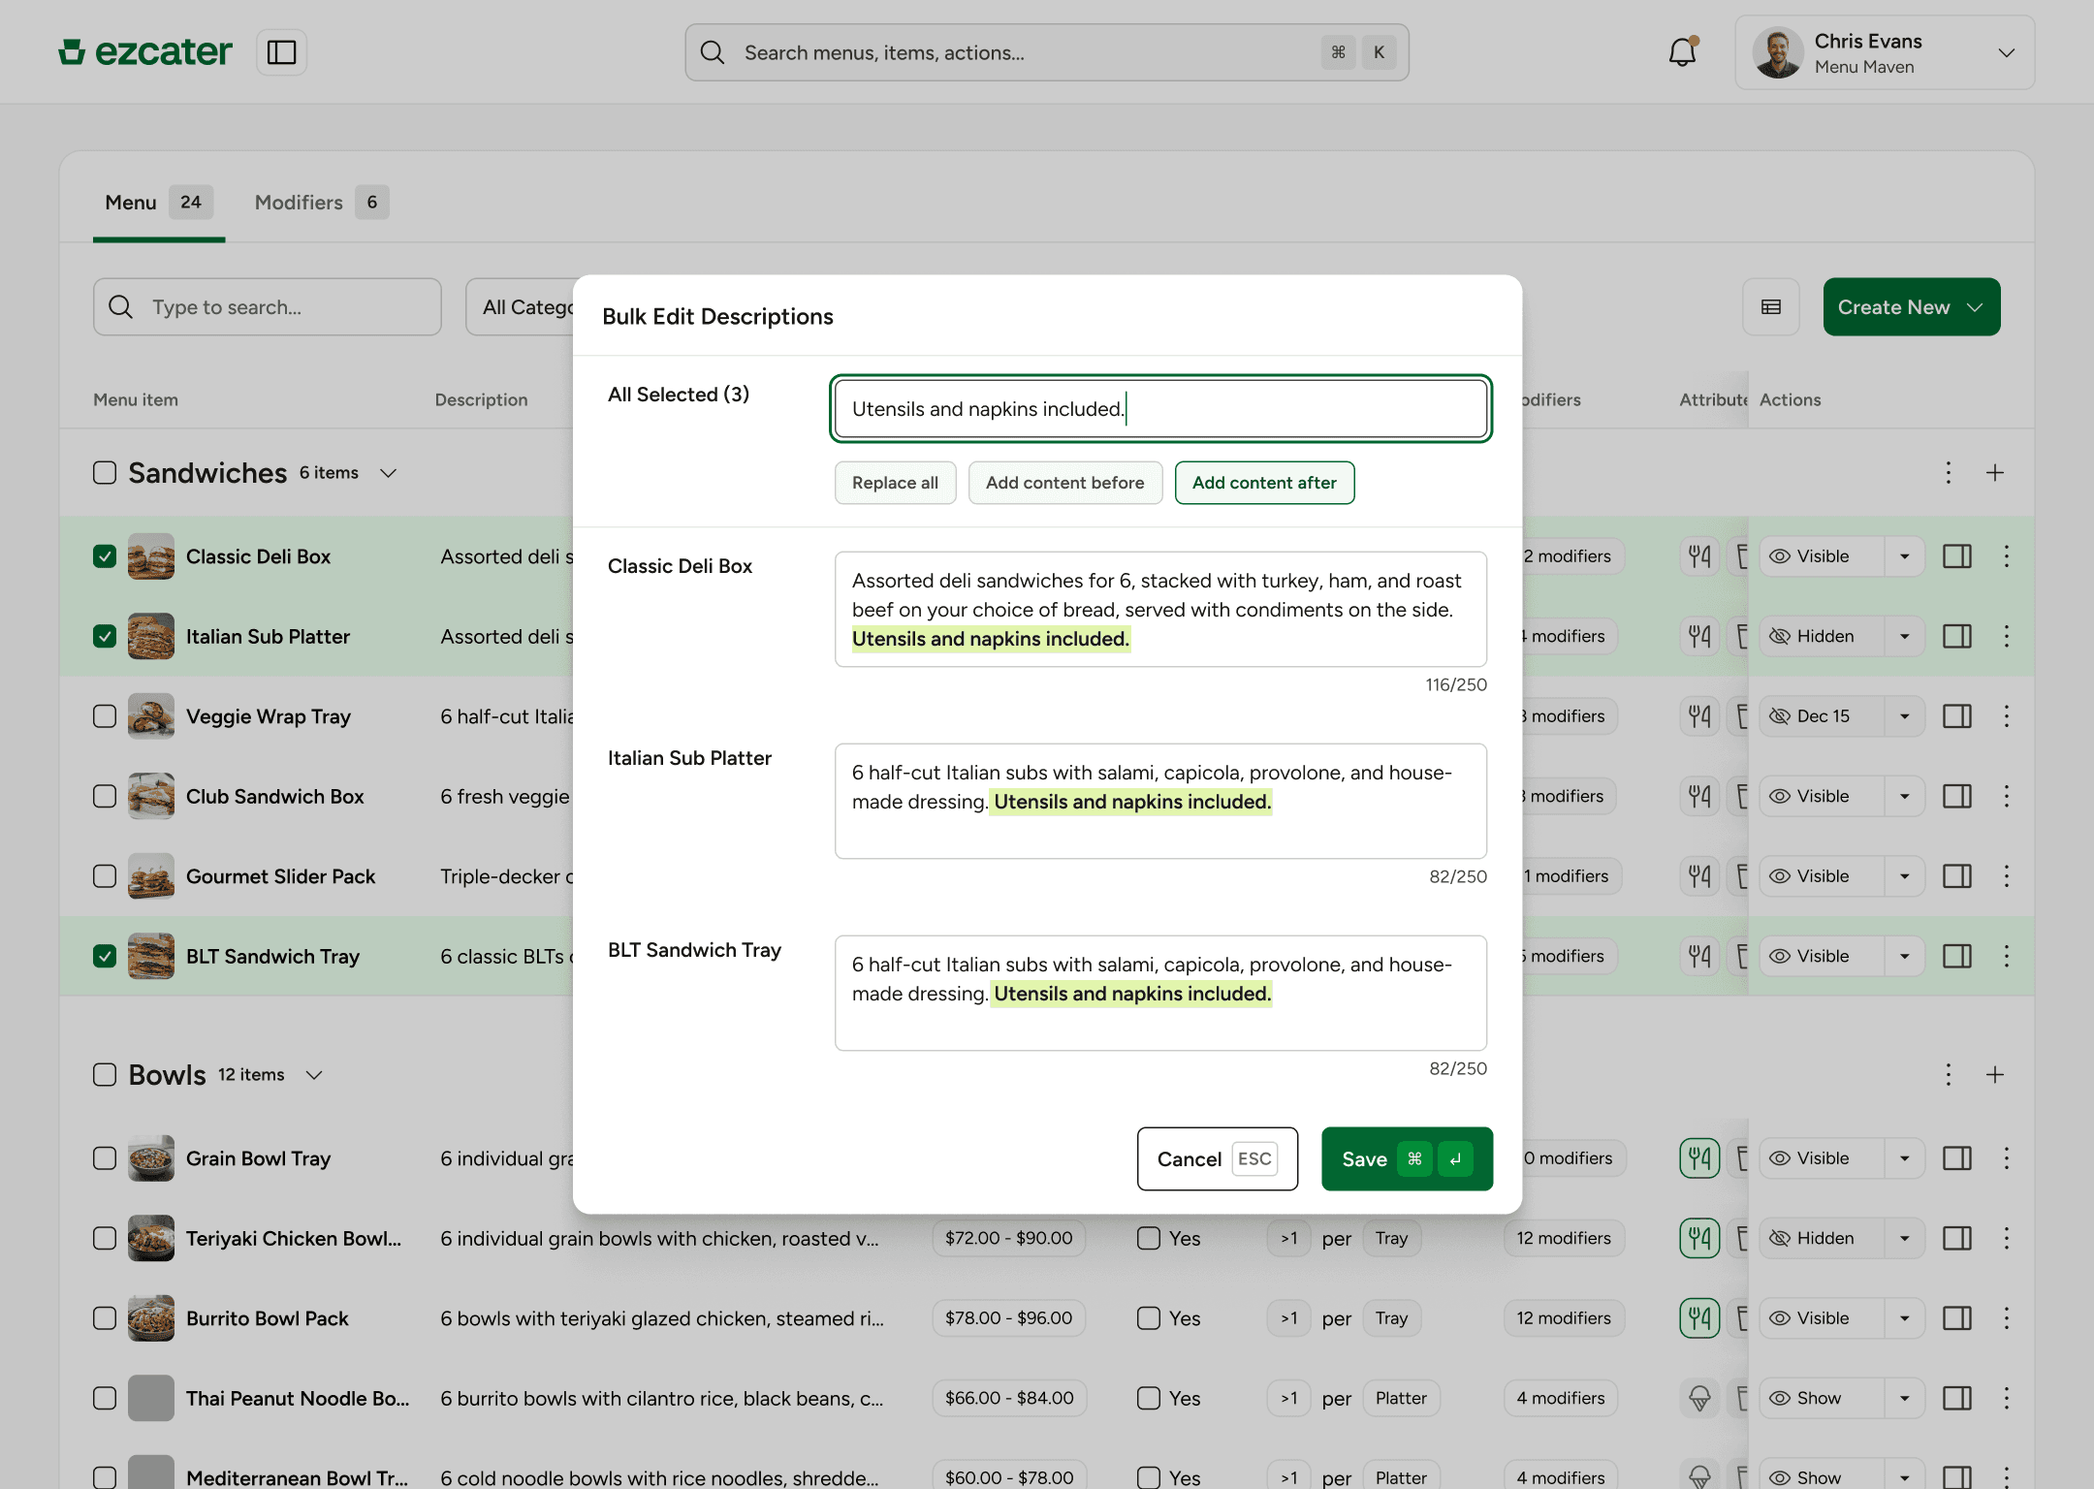Open the kebab menu on the Sandwiches section header
The image size is (2094, 1489).
click(x=1948, y=472)
